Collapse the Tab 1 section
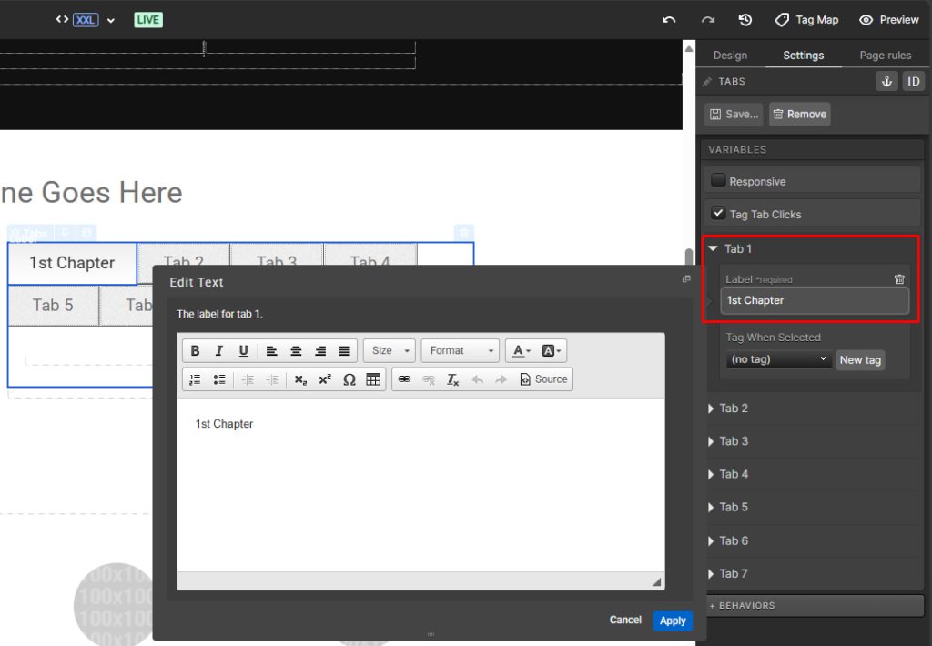 714,248
